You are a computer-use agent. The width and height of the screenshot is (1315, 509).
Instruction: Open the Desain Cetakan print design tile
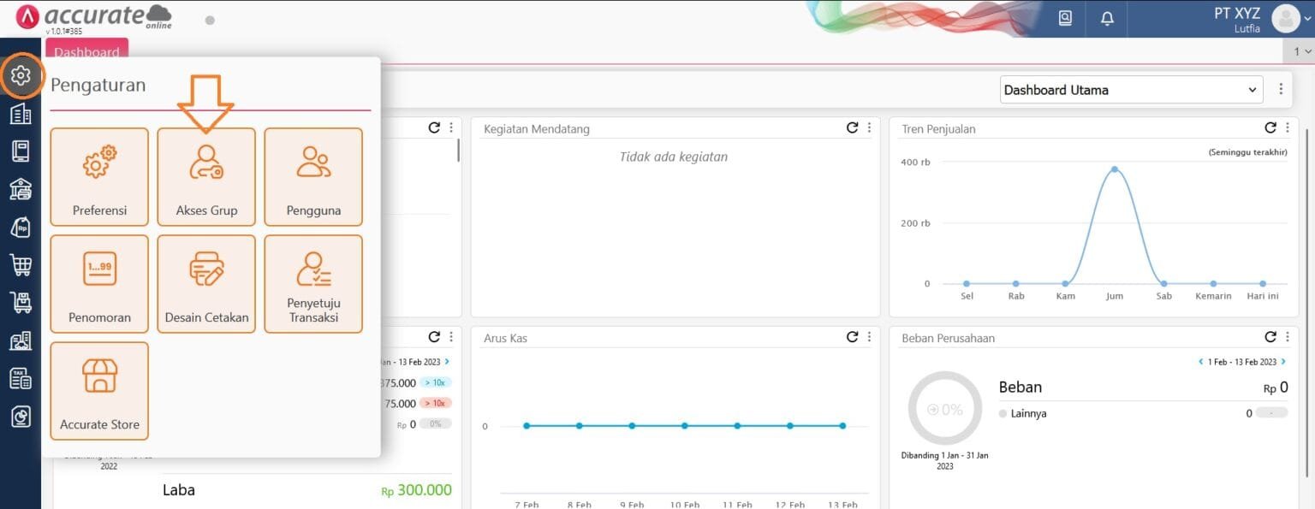coord(206,284)
